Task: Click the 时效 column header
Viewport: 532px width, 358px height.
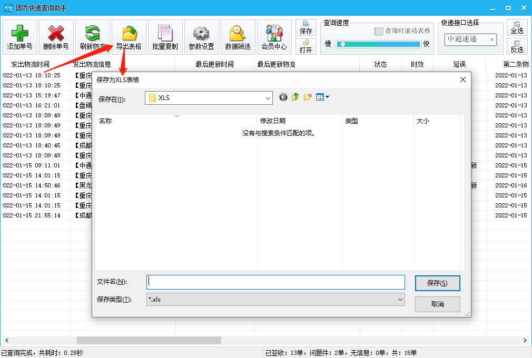Action: pos(417,64)
